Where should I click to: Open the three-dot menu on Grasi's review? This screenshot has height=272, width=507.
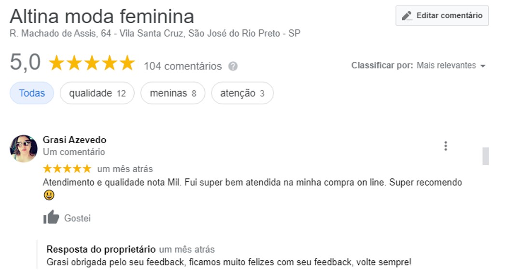pyautogui.click(x=446, y=146)
